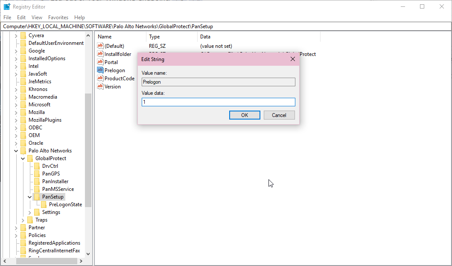452x266 pixels.
Task: Select the RingCentralInternetFax key
Action: tap(54, 251)
